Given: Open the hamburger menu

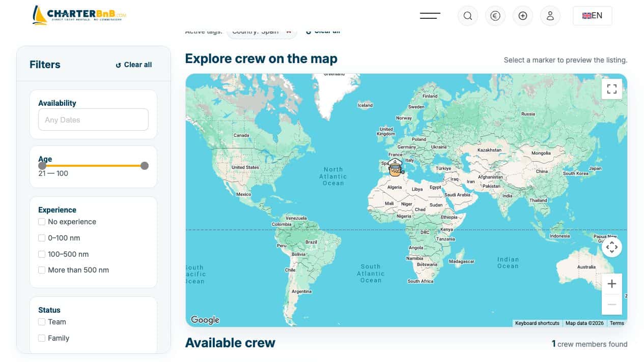Looking at the screenshot, I should (x=430, y=16).
